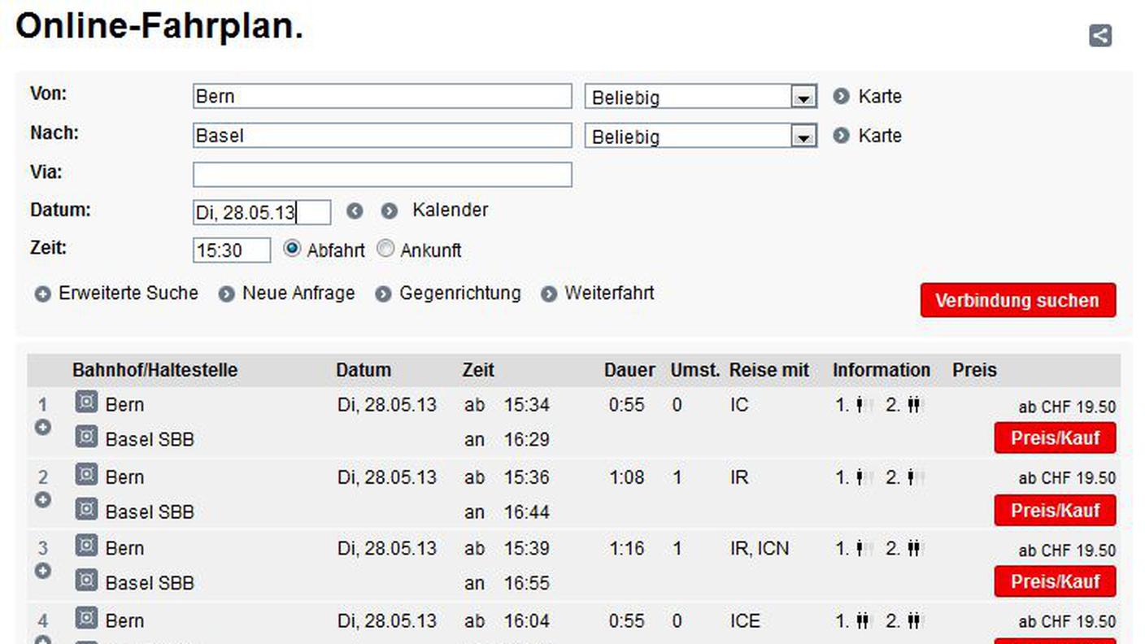Select the Ankunft radio button
The height and width of the screenshot is (644, 1145).
[x=385, y=250]
